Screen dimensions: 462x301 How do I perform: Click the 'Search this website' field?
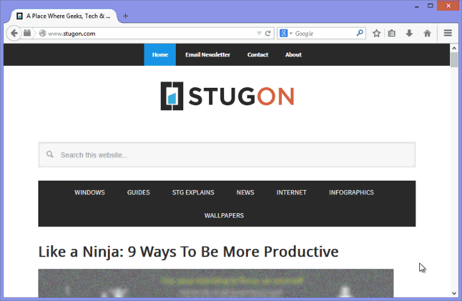coord(227,155)
